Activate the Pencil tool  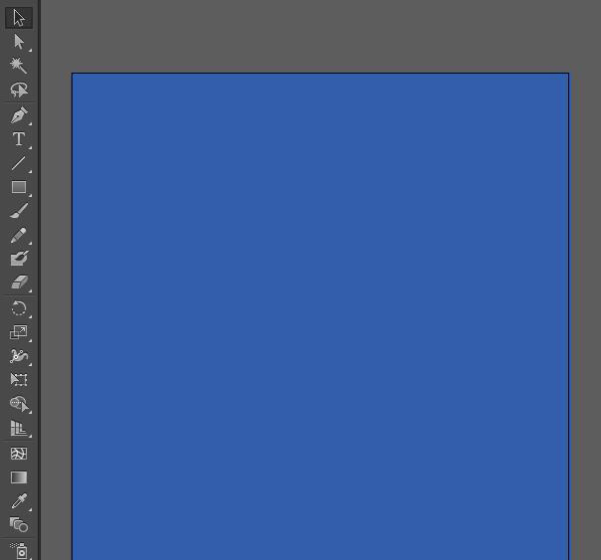pyautogui.click(x=19, y=235)
